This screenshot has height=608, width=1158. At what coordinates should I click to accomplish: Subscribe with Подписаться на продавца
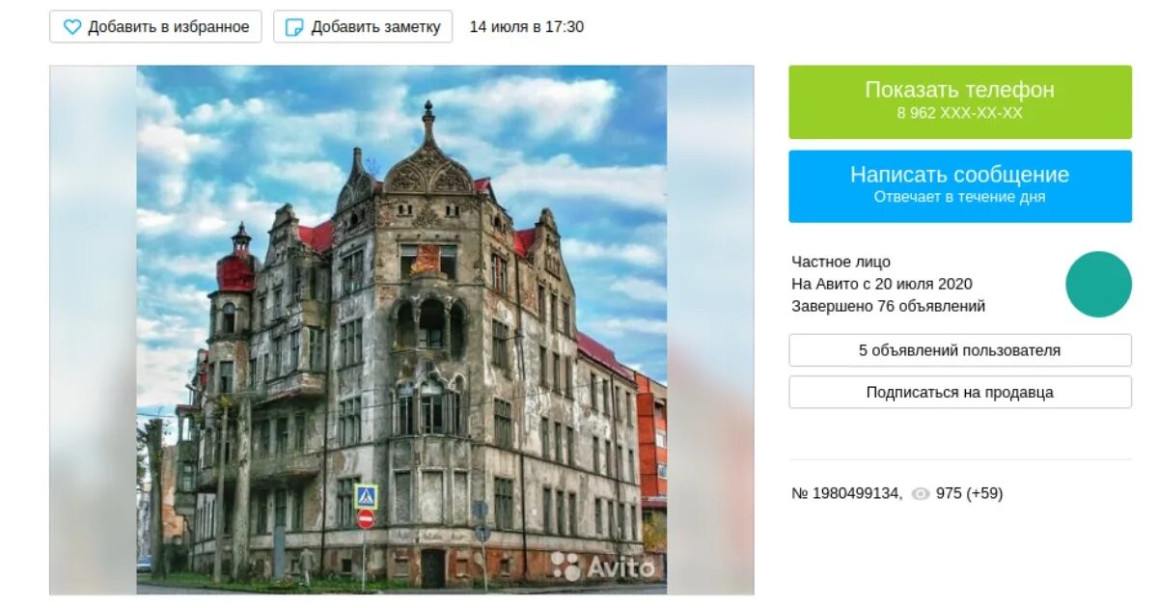tap(960, 392)
